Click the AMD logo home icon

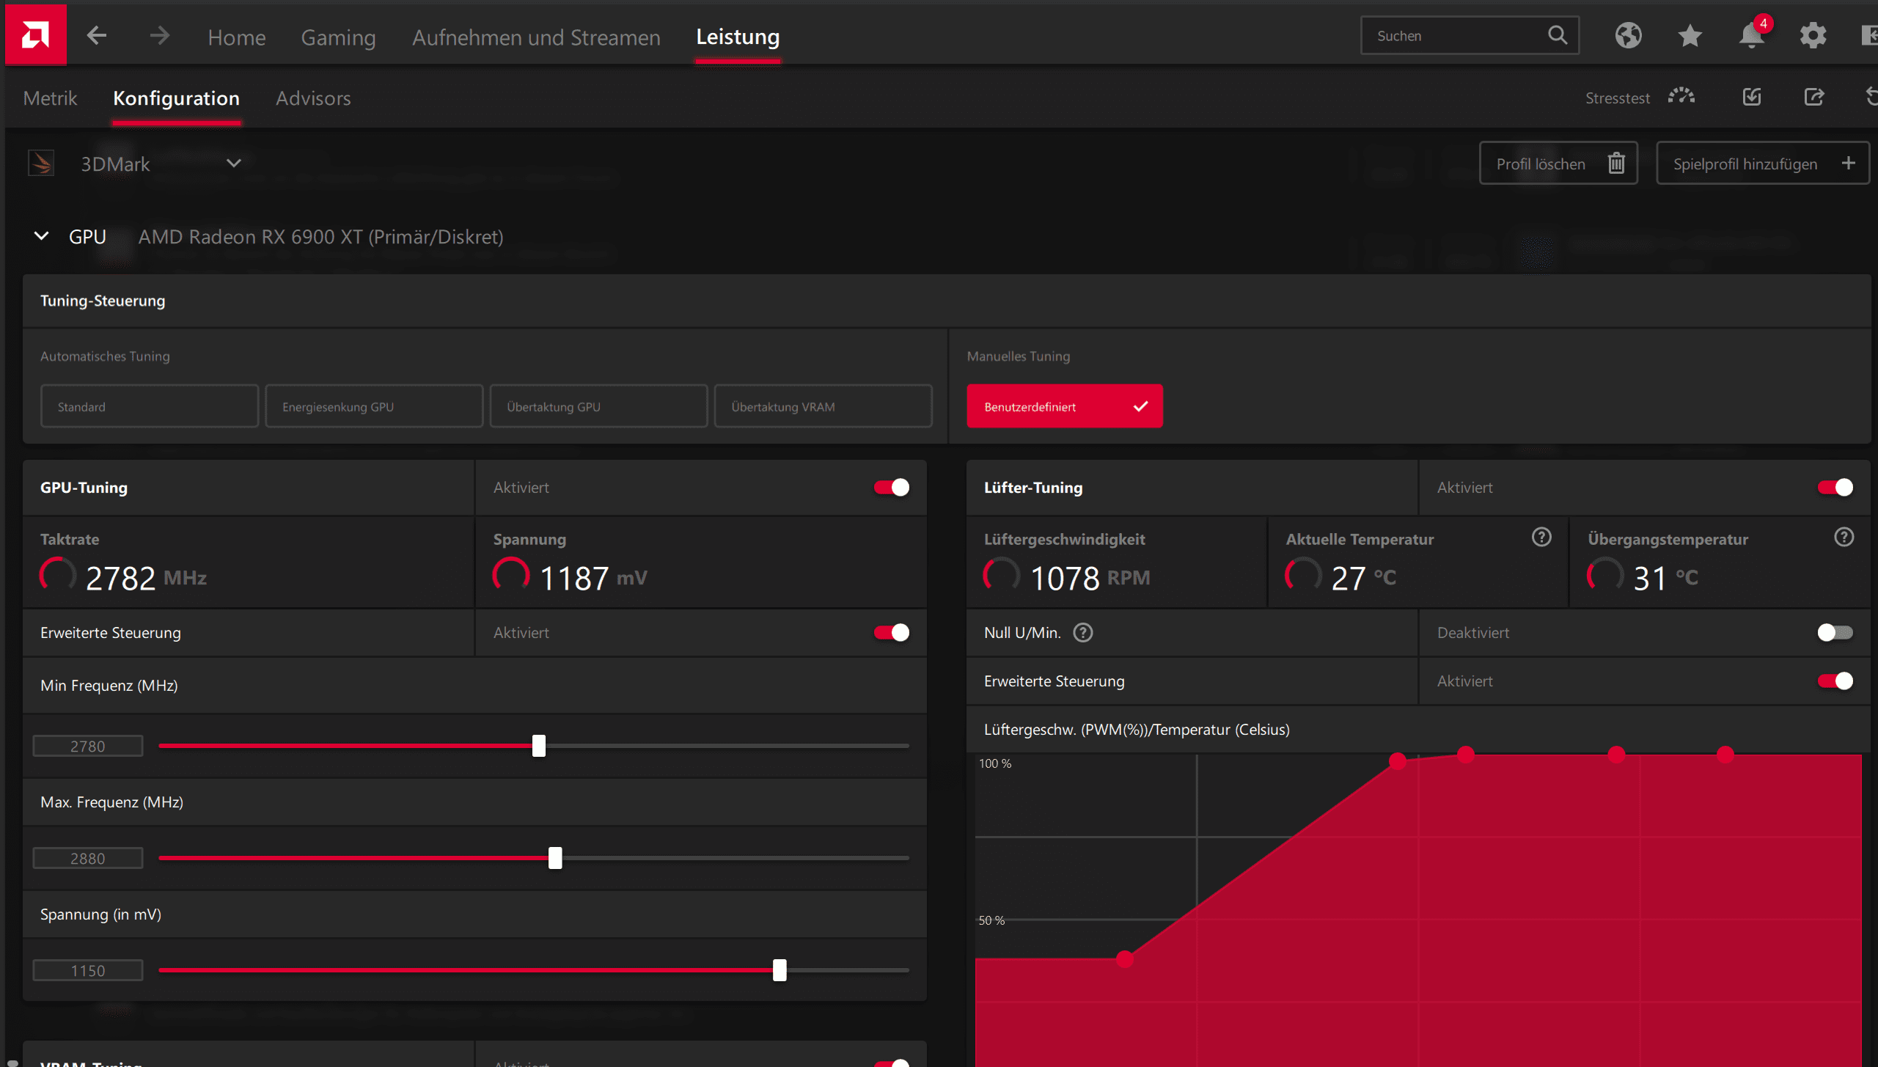35,35
